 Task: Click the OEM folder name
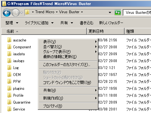pyautogui.click(x=17, y=75)
